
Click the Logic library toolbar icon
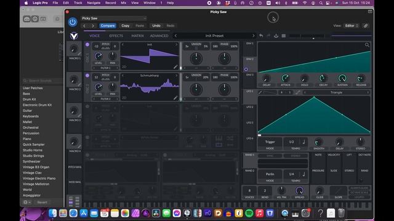[x=27, y=19]
